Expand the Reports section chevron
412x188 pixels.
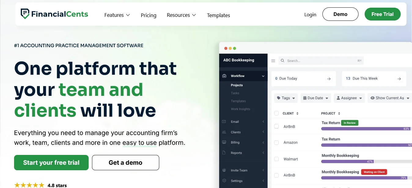pyautogui.click(x=263, y=153)
